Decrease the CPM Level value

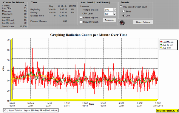coord(115,15)
